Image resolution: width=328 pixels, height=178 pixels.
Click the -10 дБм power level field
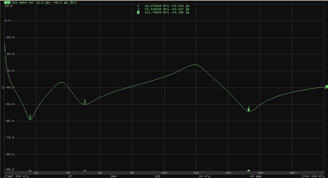pos(255,176)
